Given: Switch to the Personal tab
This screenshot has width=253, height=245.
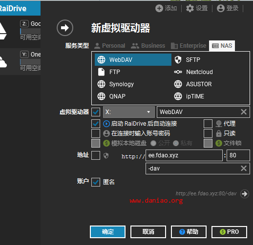Looking at the screenshot, I should coord(110,46).
